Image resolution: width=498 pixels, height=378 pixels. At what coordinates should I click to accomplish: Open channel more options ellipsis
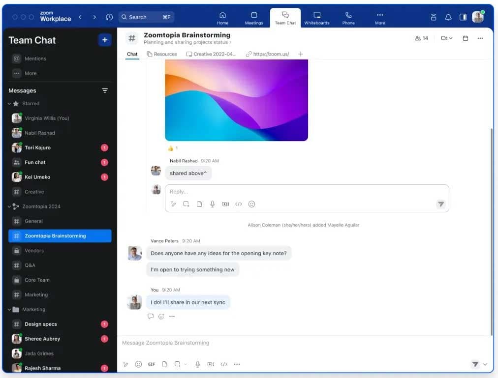[480, 38]
